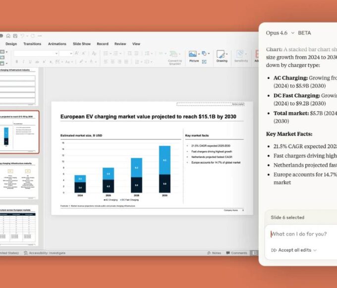Click the Bullets list icon
Viewport: 337px width, 288px height.
click(x=106, y=53)
